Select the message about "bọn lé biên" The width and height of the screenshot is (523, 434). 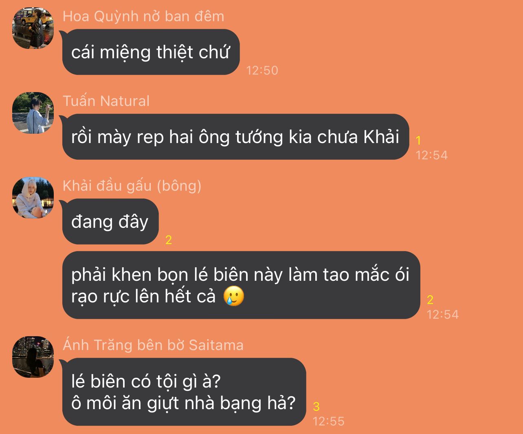click(x=241, y=285)
